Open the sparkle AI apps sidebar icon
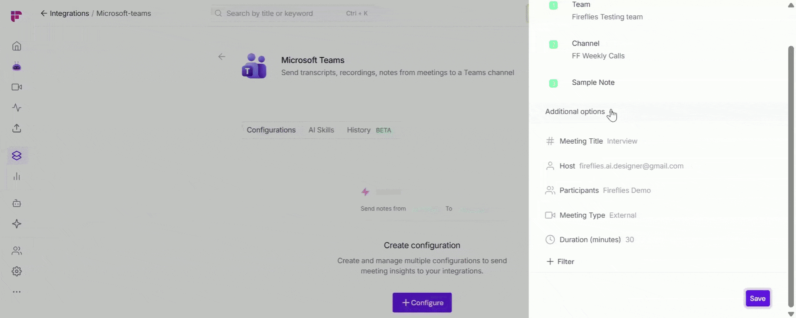The image size is (796, 318). click(x=17, y=224)
